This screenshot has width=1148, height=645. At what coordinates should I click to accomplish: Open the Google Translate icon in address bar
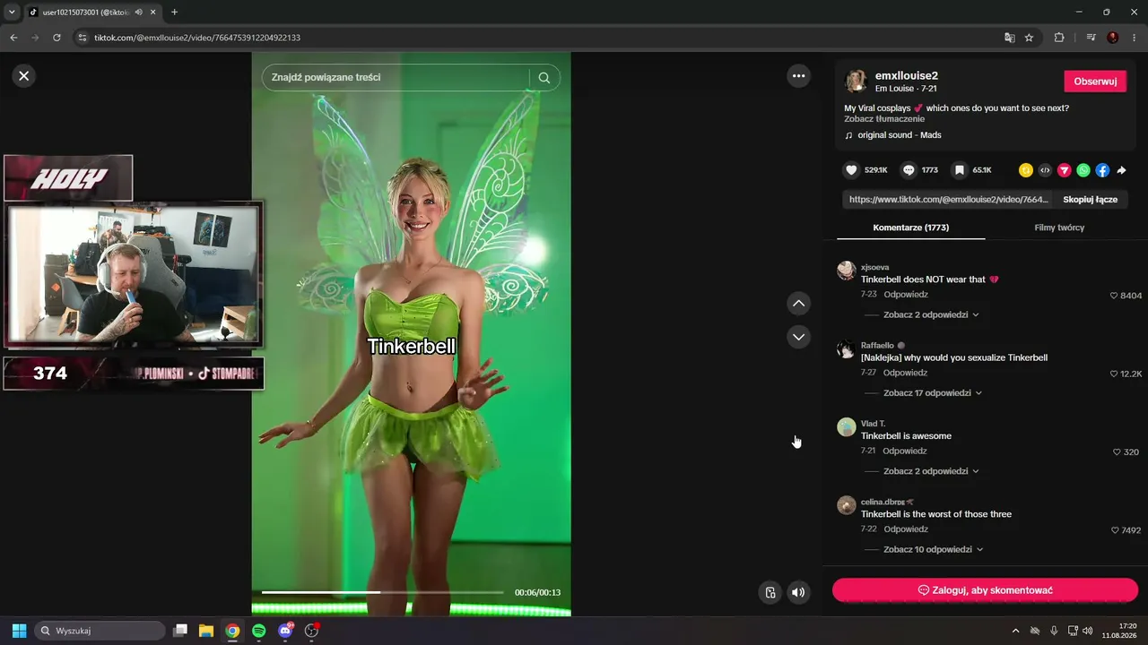[1010, 38]
